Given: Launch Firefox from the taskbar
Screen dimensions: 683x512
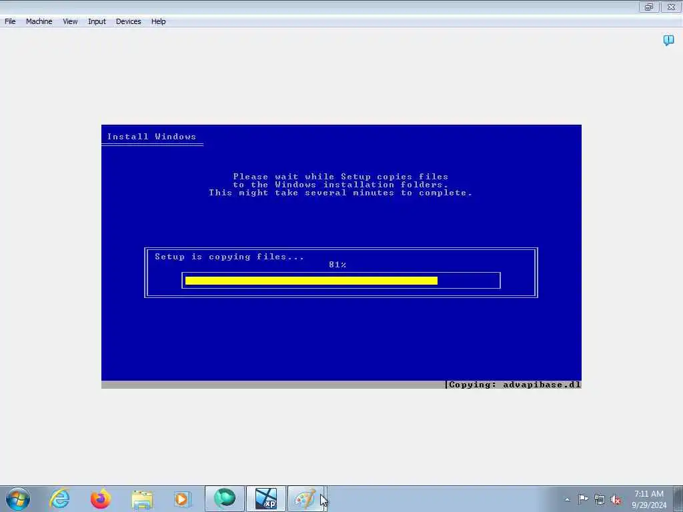Looking at the screenshot, I should 101,499.
